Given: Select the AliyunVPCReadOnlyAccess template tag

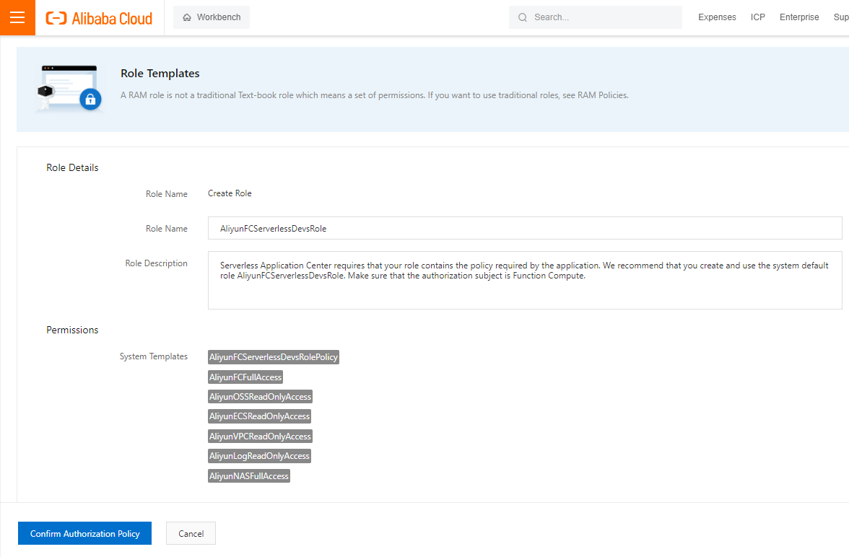Looking at the screenshot, I should (x=261, y=437).
